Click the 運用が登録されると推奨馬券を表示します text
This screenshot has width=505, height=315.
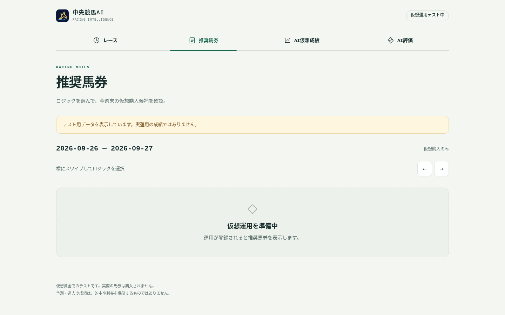click(252, 238)
